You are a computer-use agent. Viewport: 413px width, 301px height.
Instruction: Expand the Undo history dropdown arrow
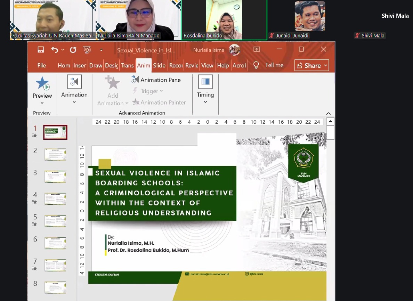click(x=63, y=50)
